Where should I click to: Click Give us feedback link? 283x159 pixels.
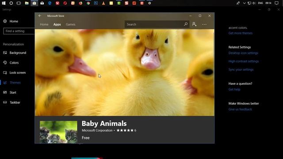(x=240, y=109)
